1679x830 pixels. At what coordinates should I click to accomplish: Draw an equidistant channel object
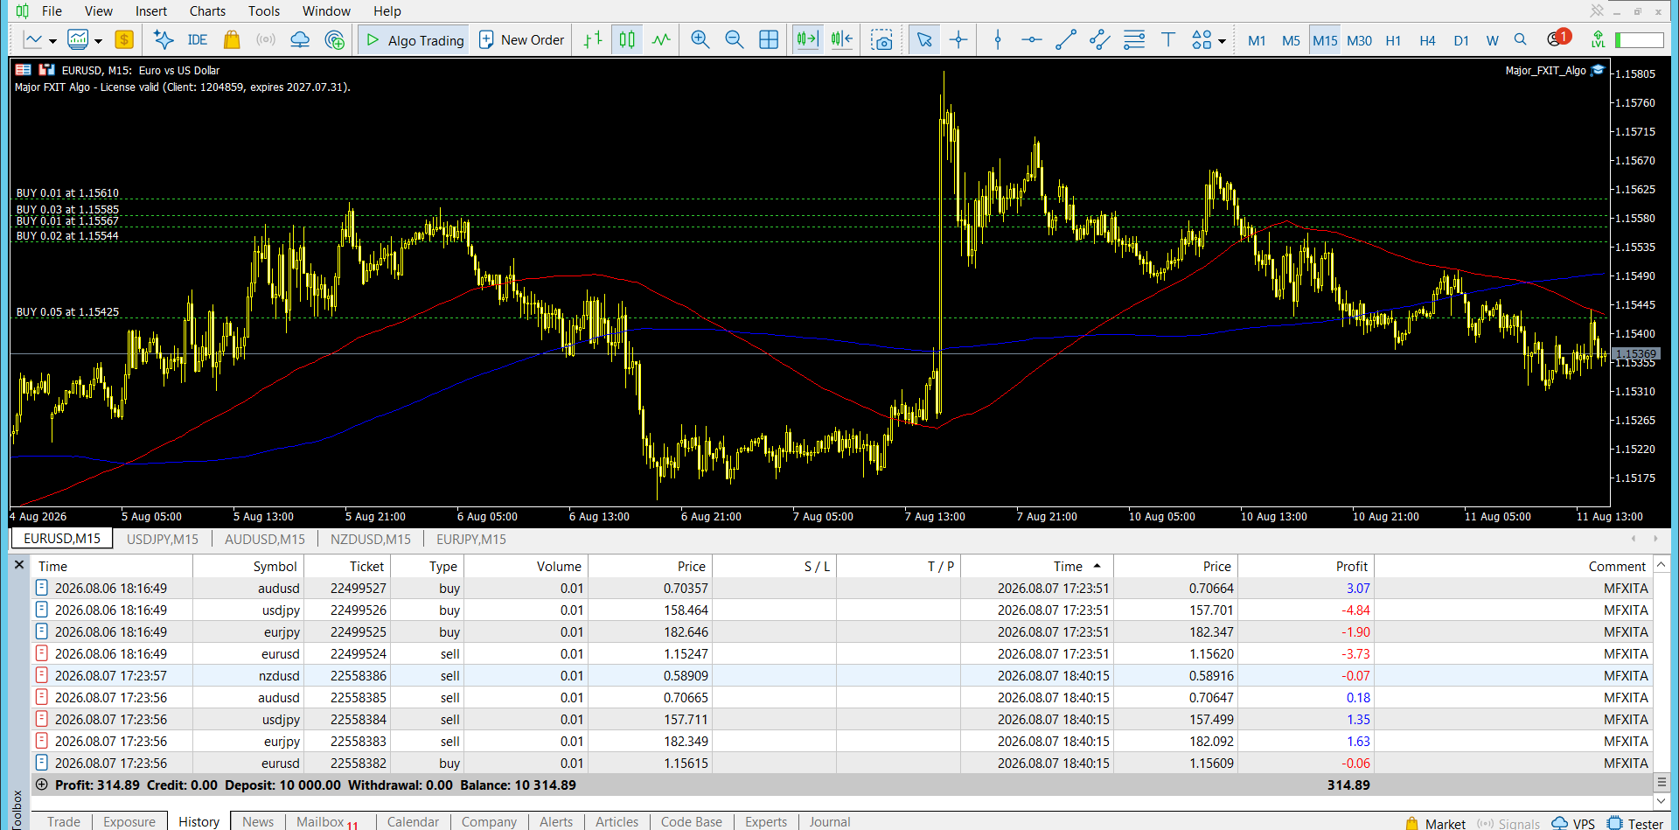pyautogui.click(x=1100, y=39)
